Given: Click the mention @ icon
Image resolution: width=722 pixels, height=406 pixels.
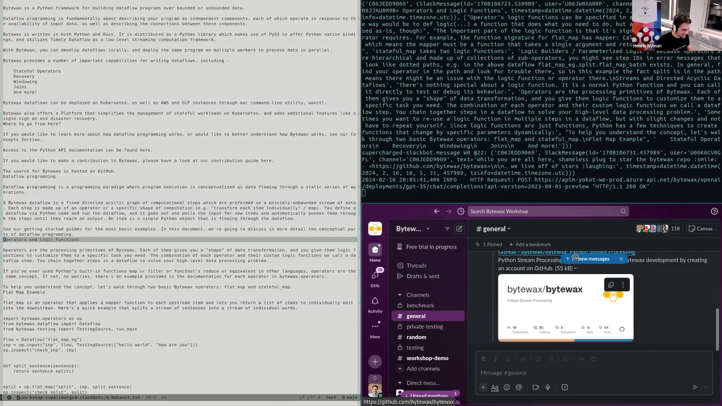Looking at the screenshot, I should pos(519,387).
